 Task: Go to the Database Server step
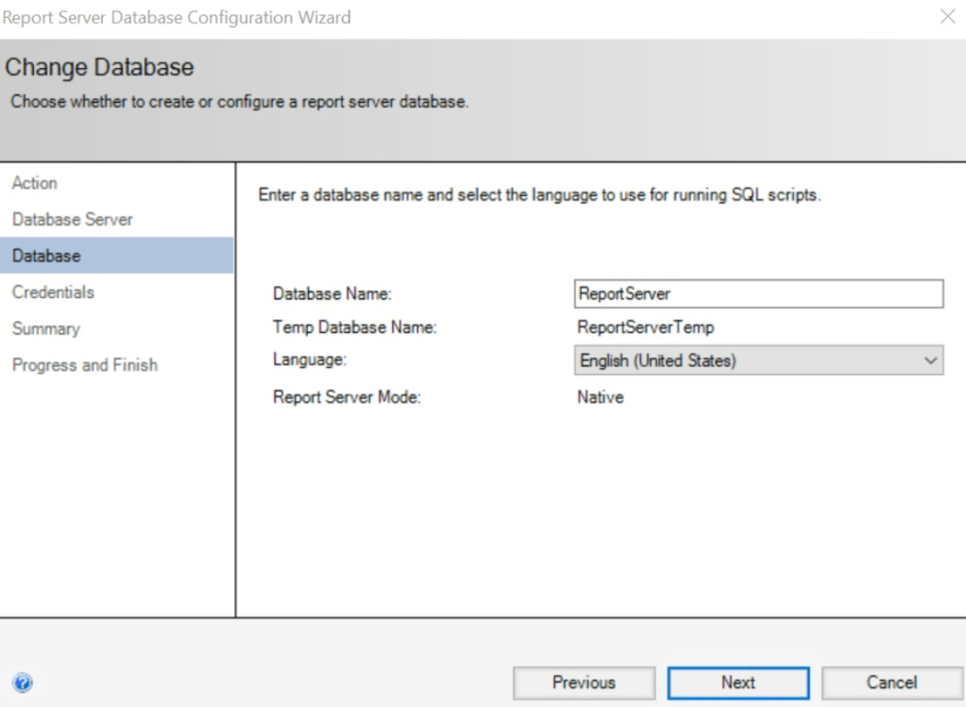(73, 219)
